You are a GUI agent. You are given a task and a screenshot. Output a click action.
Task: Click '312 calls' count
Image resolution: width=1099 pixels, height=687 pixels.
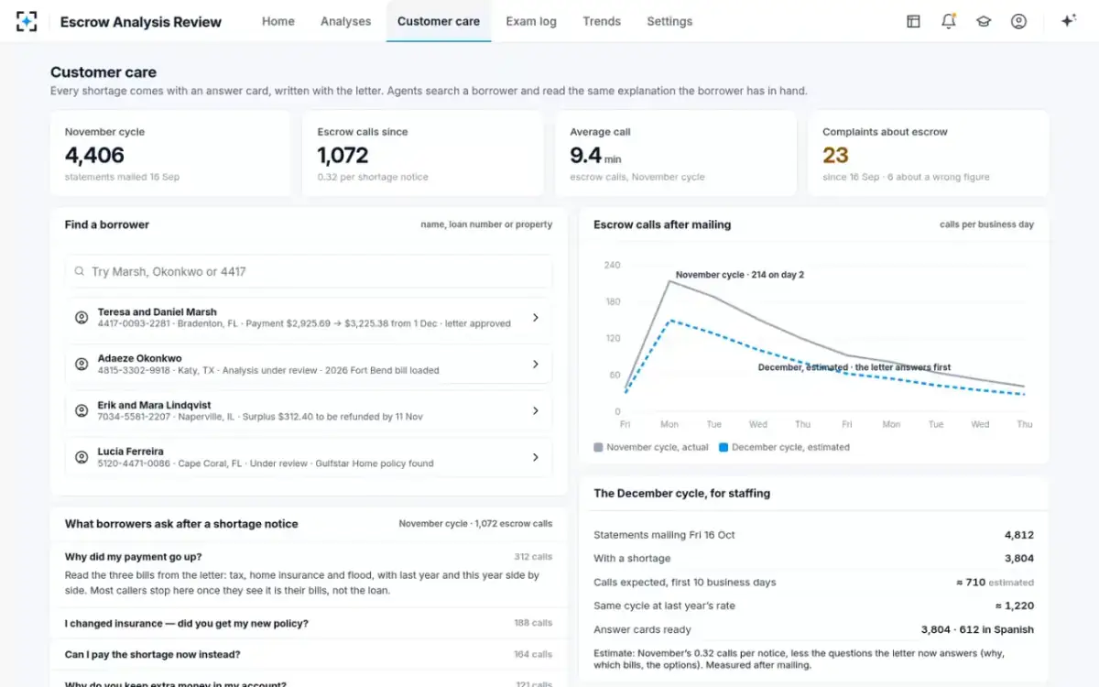pos(533,557)
